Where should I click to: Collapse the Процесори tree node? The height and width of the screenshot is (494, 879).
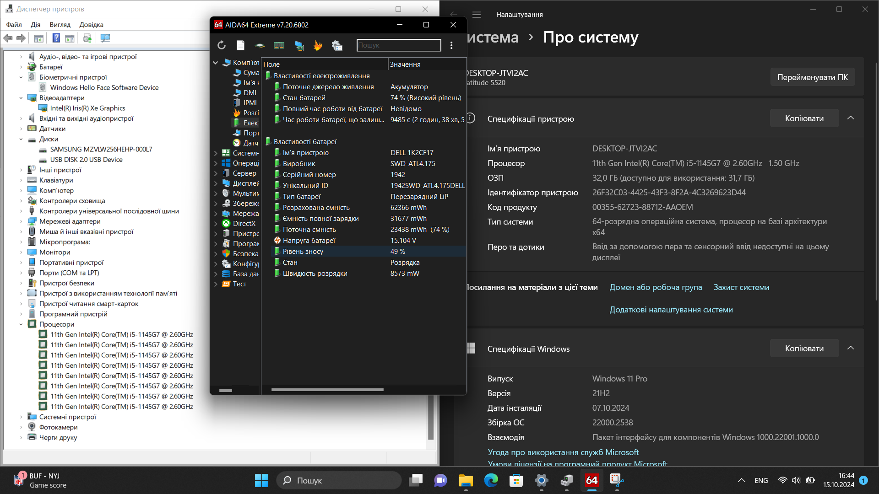21,324
